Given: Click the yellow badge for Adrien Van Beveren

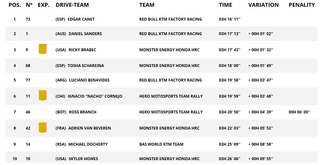Looking at the screenshot, I should [x=43, y=128].
